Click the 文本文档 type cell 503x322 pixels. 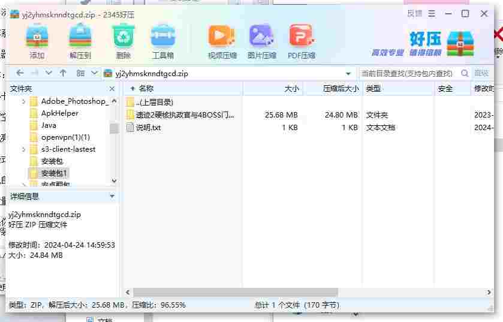tap(381, 128)
